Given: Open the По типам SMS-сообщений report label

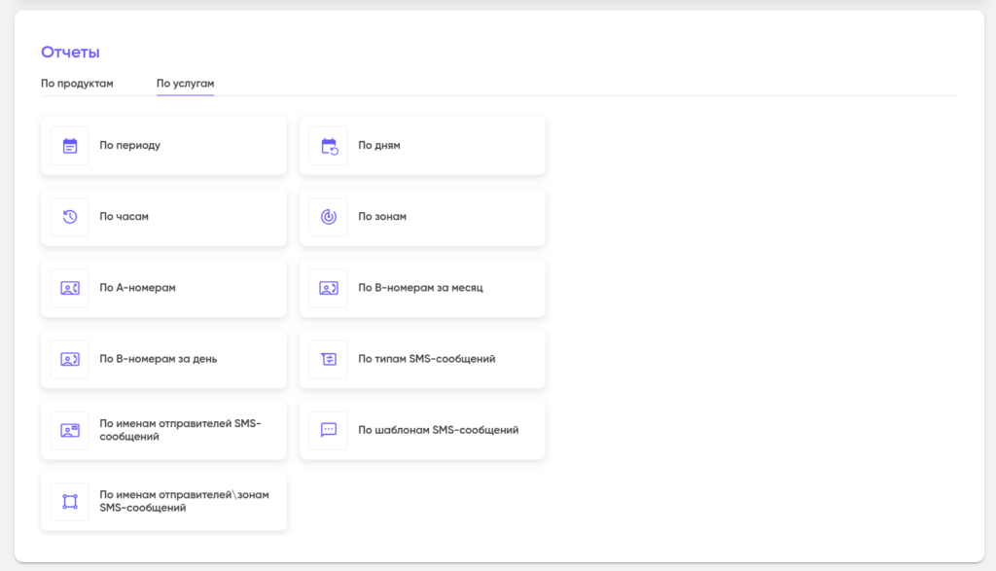Looking at the screenshot, I should pos(426,359).
